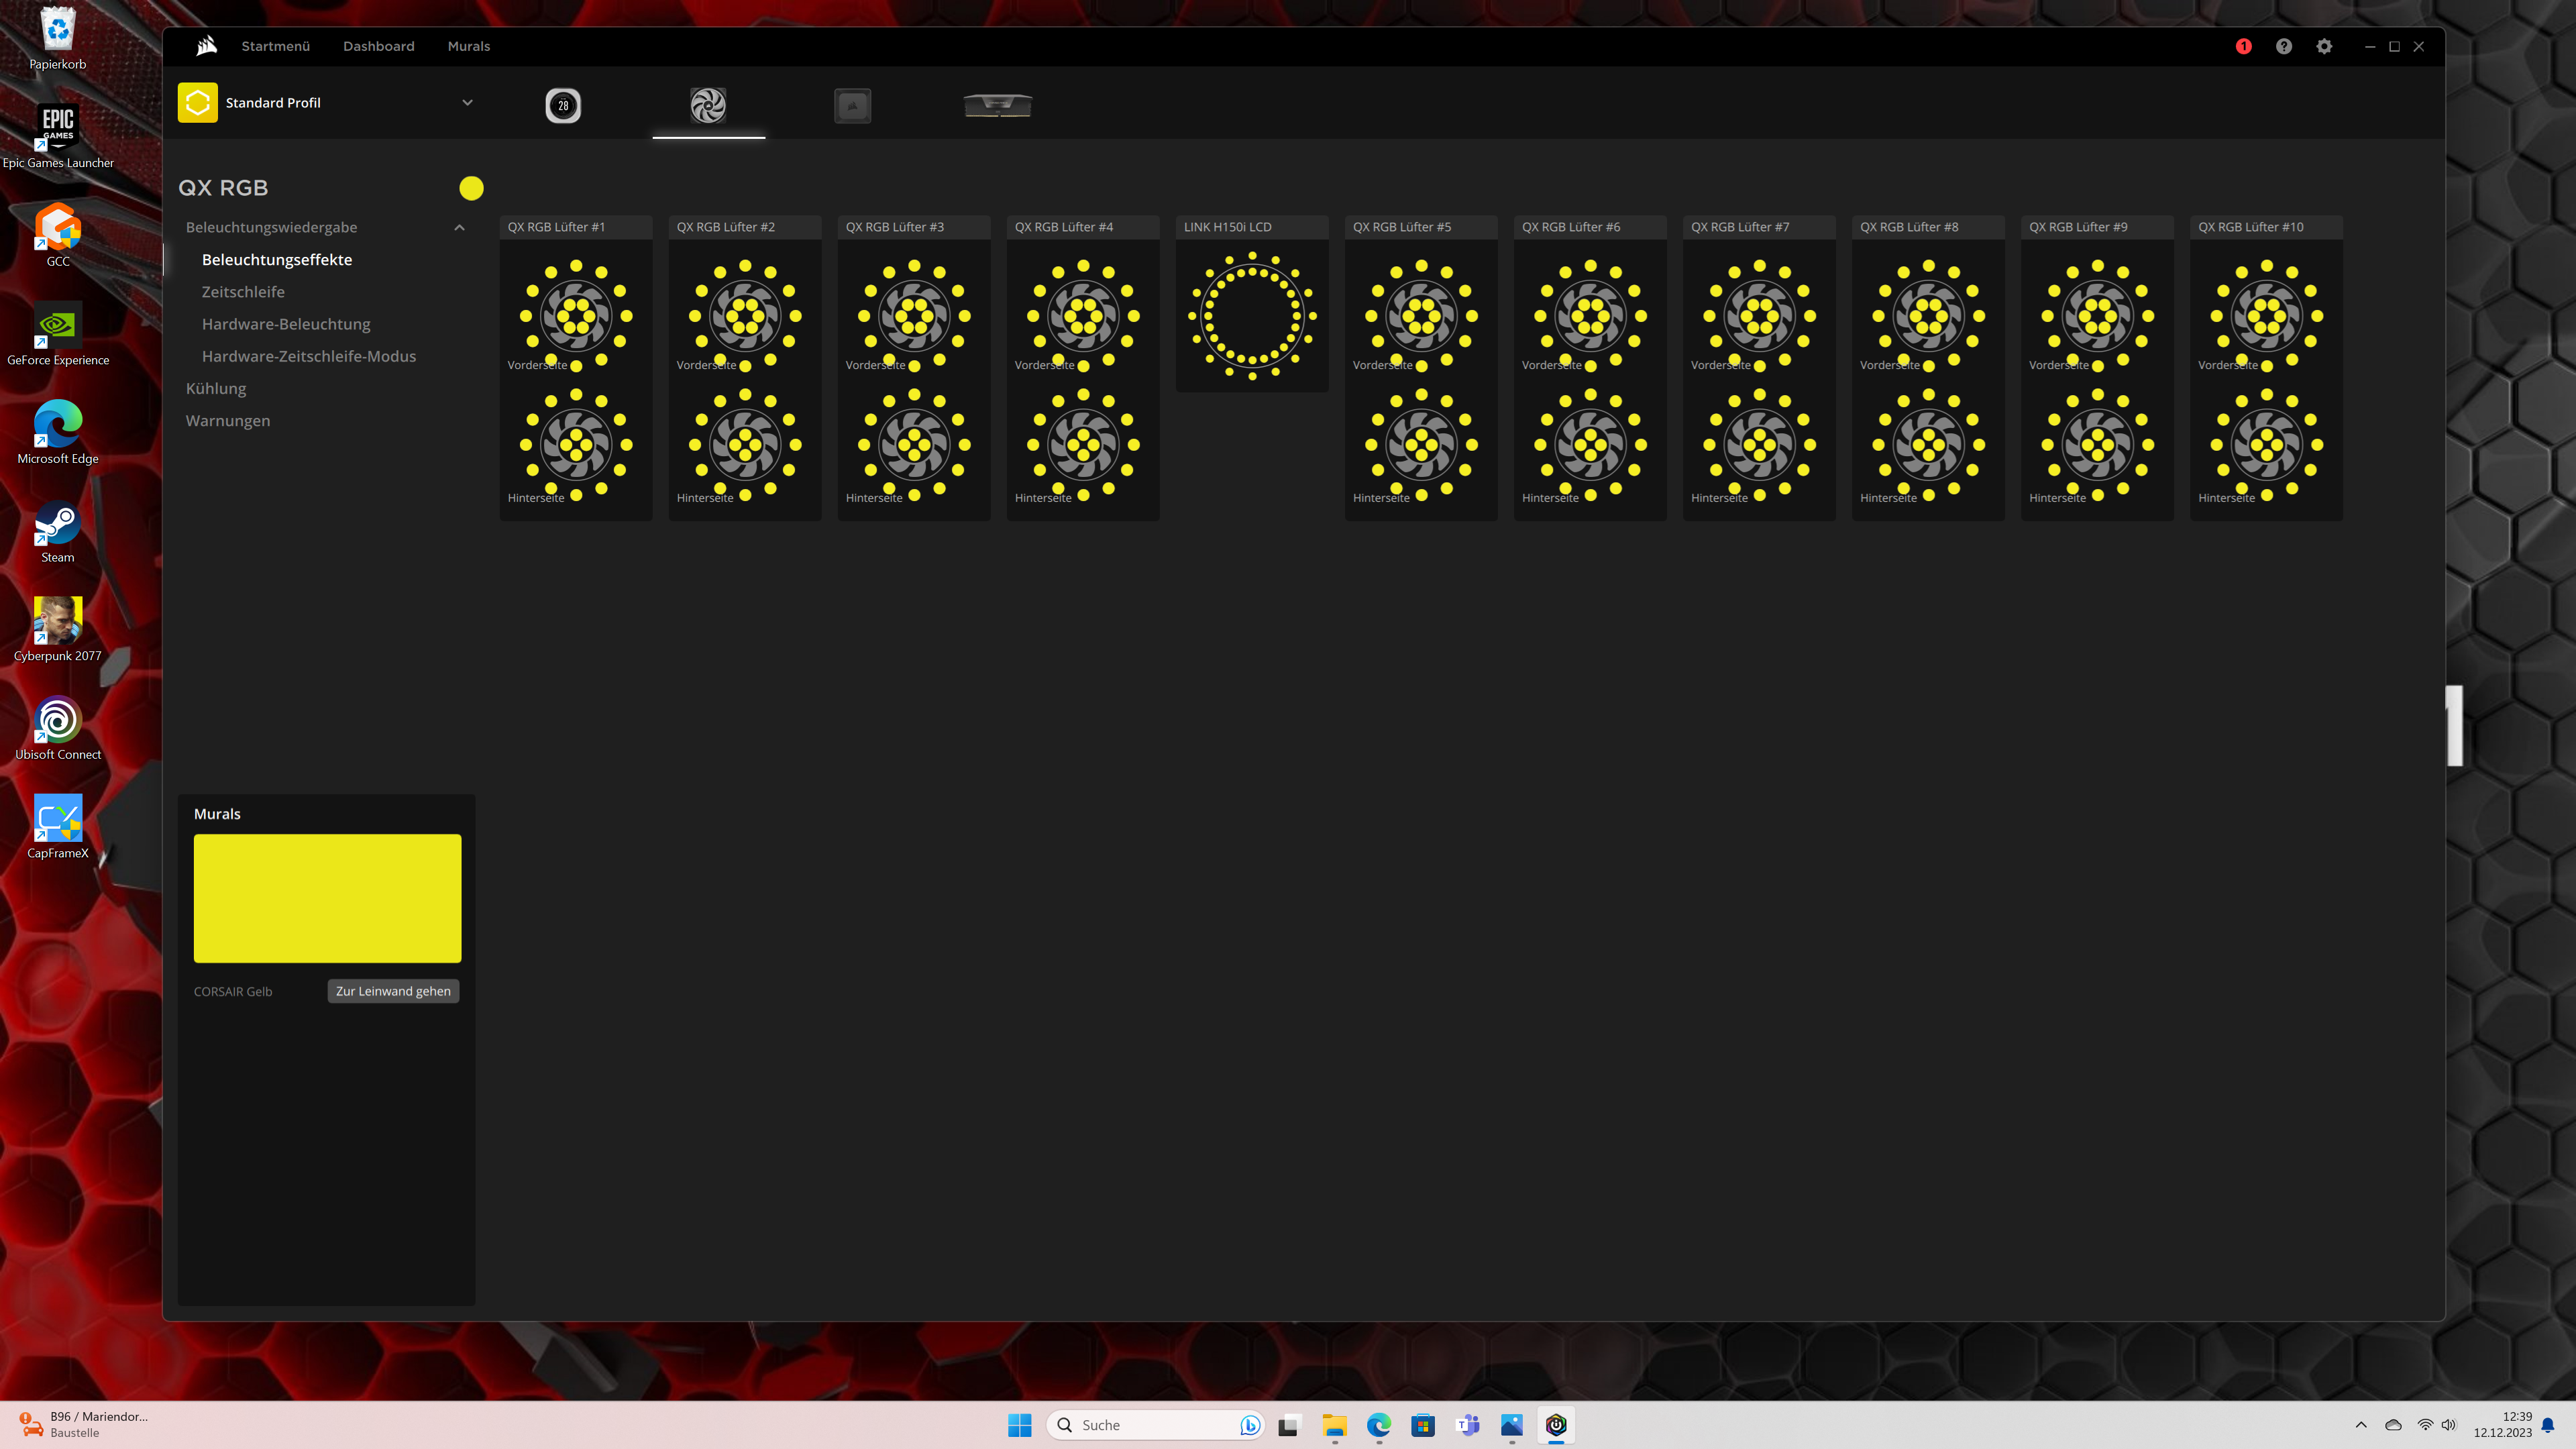2576x1449 pixels.
Task: Select the LINK H150i LCD device icon
Action: (x=563, y=104)
